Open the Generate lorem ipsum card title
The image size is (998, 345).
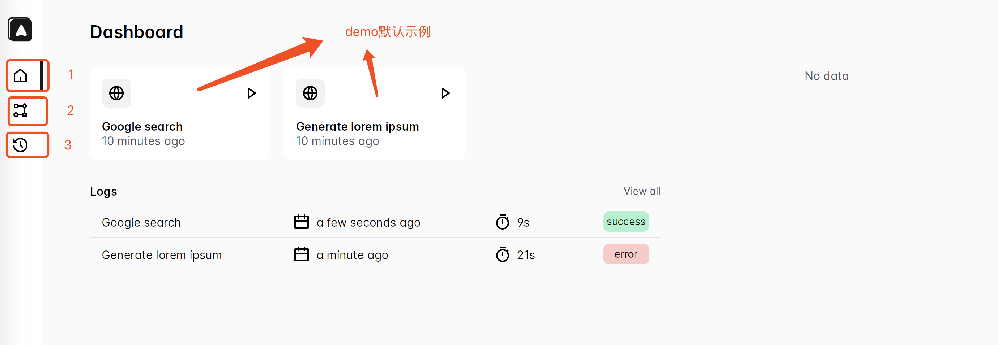click(357, 126)
